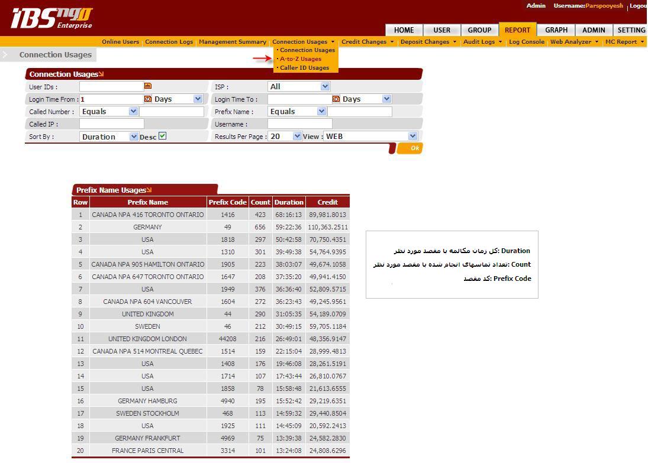Open the Login Time From calendar icon
This screenshot has width=648, height=463.
tap(148, 99)
